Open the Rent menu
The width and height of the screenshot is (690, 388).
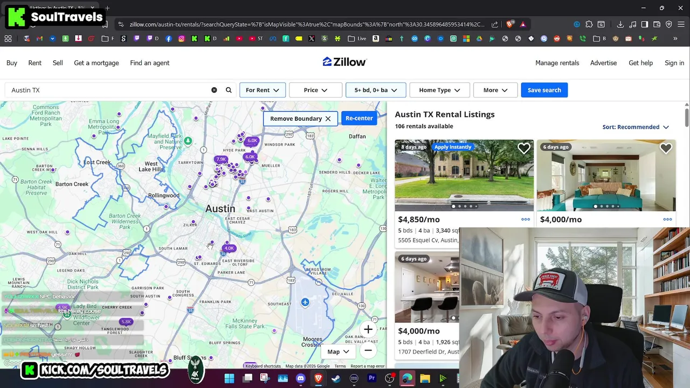tap(34, 63)
